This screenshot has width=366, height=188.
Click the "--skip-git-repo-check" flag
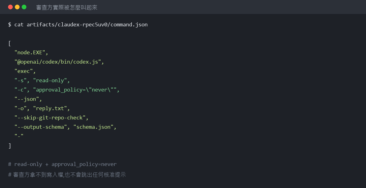(x=50, y=118)
